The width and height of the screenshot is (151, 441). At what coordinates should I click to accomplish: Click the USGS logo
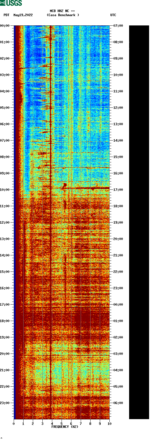(x=11, y=3)
